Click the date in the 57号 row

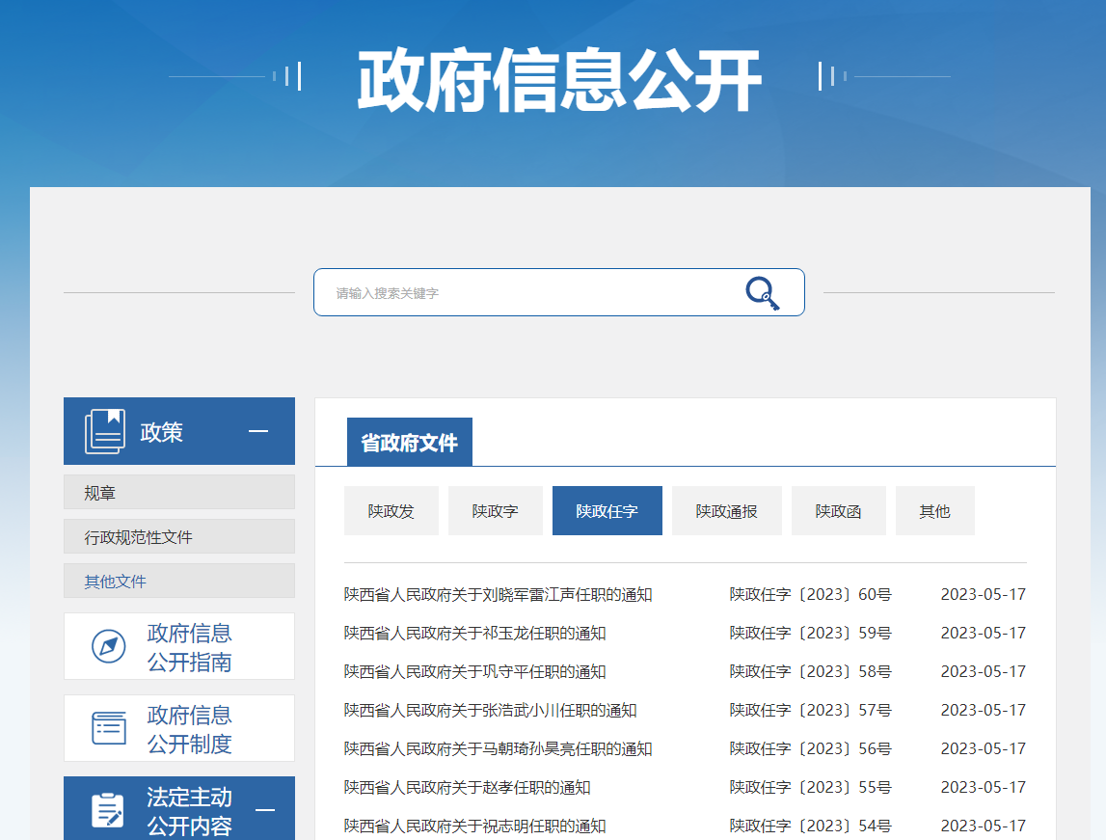(984, 710)
